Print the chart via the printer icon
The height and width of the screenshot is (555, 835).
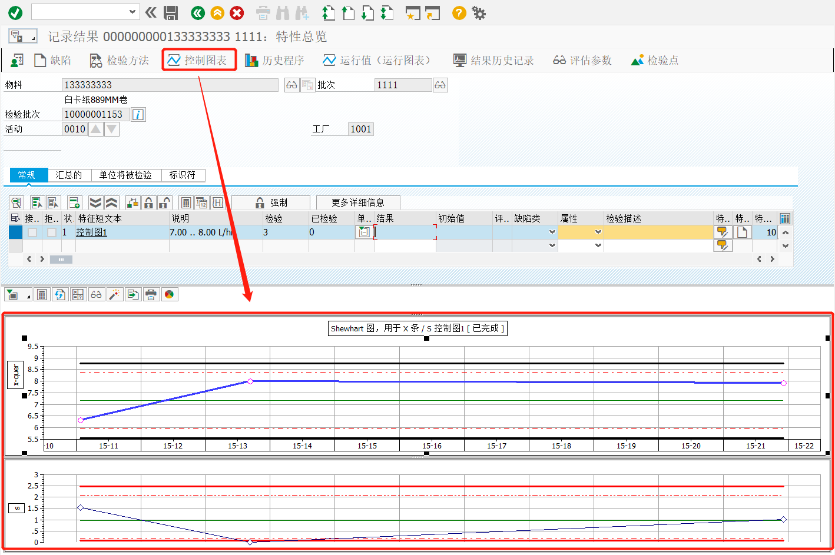(x=151, y=294)
